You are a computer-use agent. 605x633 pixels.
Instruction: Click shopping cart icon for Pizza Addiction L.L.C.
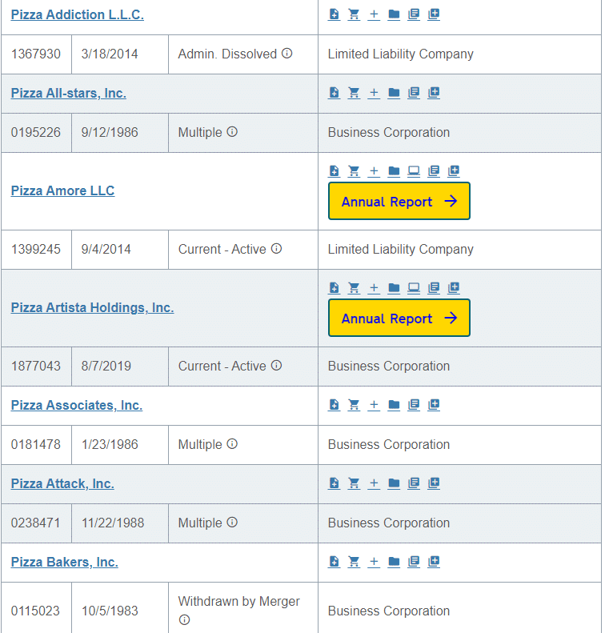(354, 14)
